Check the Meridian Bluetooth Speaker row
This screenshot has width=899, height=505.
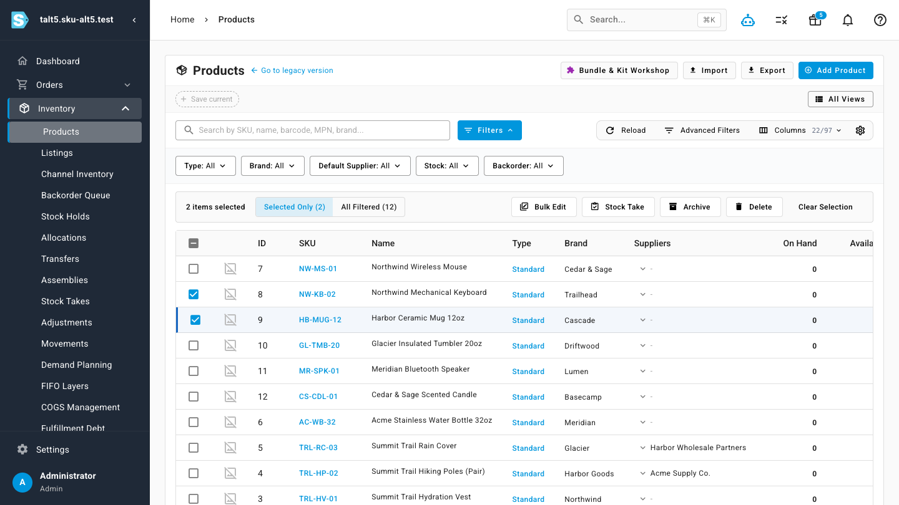click(x=194, y=371)
